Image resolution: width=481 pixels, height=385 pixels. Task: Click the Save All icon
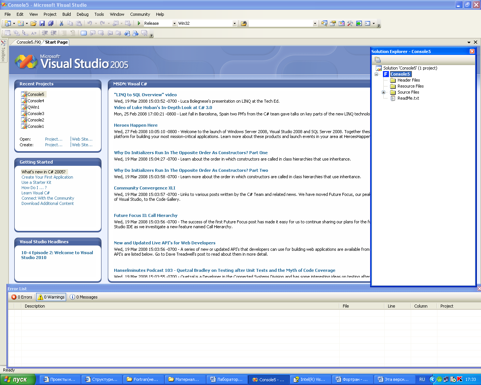[51, 23]
